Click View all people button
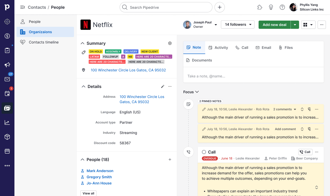The height and width of the screenshot is (196, 330). [88, 193]
